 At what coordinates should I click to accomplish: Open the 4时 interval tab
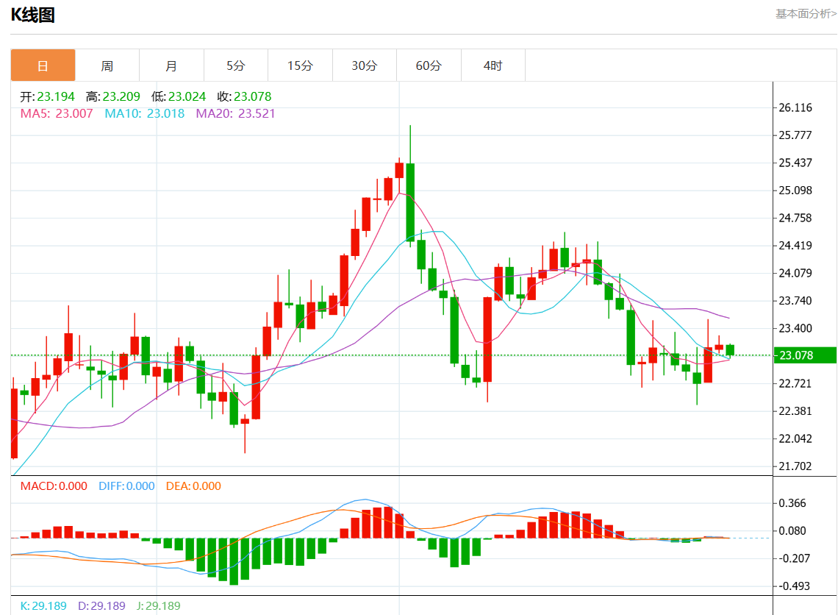pos(493,65)
